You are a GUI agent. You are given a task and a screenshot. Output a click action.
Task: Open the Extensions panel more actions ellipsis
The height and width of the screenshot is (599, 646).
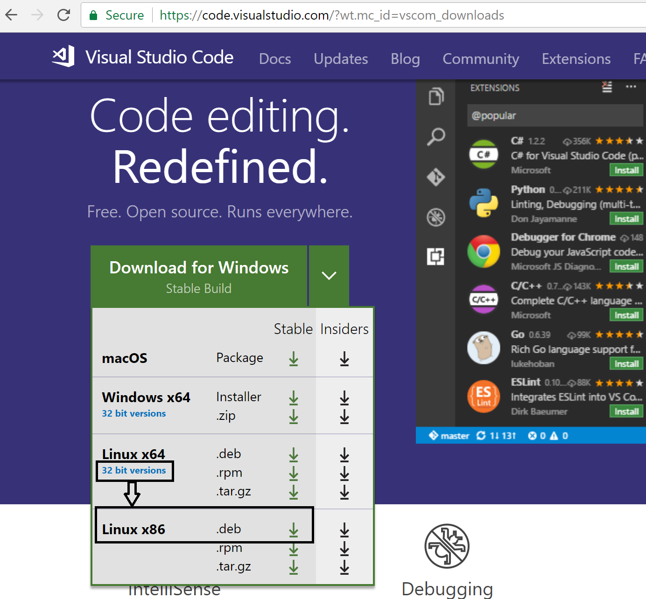pyautogui.click(x=631, y=87)
